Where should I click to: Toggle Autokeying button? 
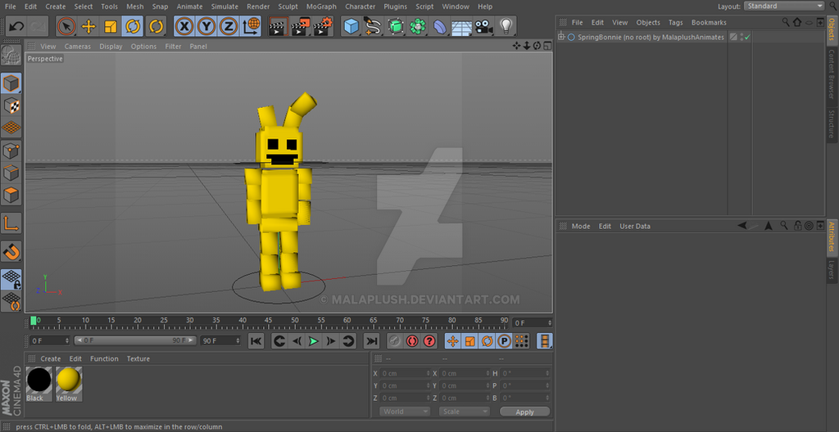tap(411, 340)
